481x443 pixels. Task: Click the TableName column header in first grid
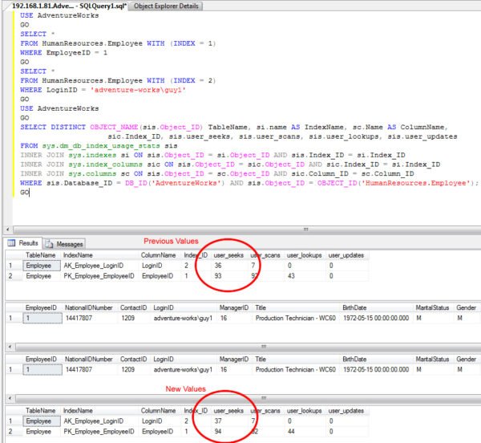tap(41, 255)
